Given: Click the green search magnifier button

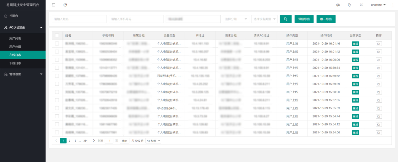Looking at the screenshot, I should point(286,19).
